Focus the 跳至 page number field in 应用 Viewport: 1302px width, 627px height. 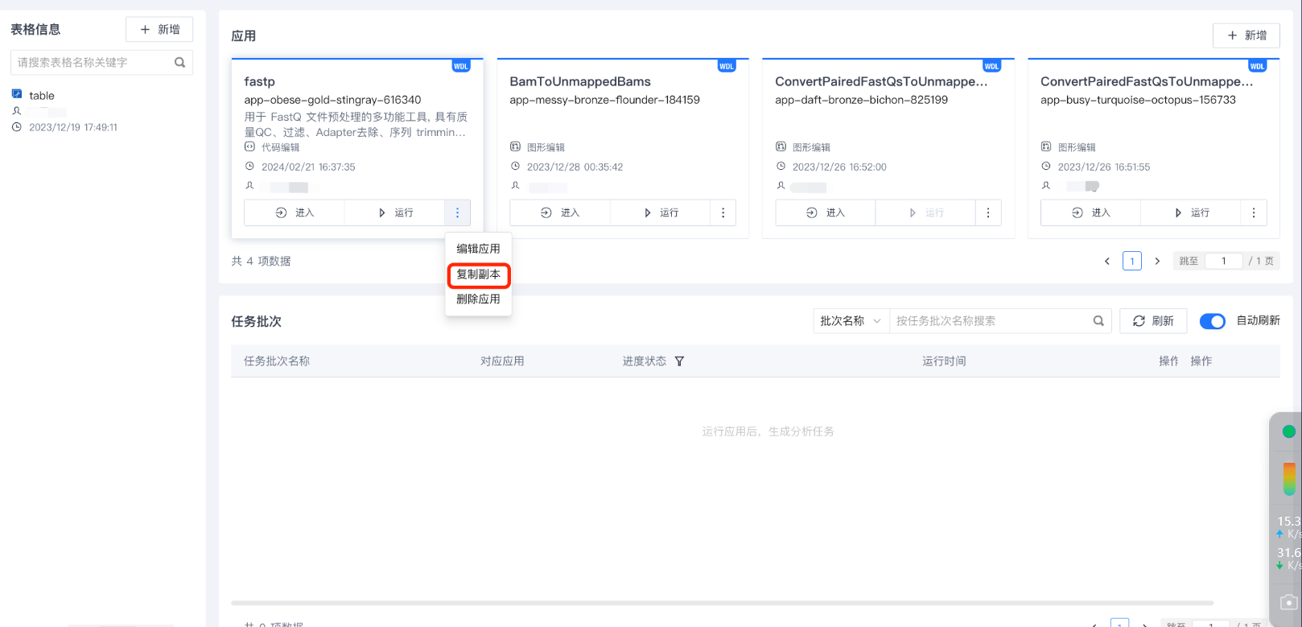(x=1224, y=261)
